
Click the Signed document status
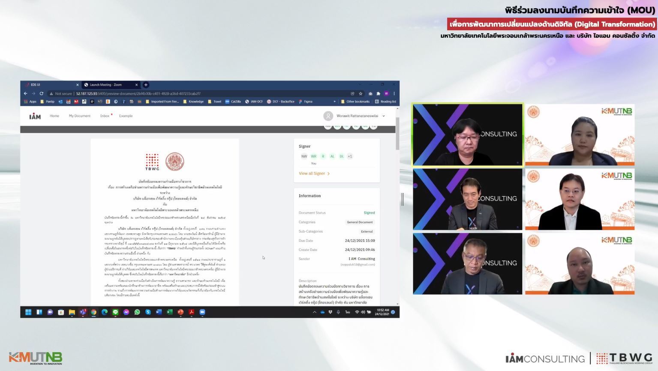point(369,213)
